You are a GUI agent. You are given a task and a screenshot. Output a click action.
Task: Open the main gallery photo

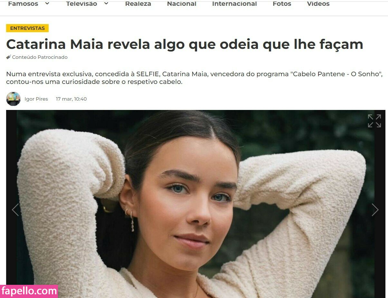[195, 204]
